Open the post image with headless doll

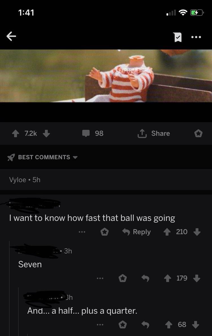(106, 76)
